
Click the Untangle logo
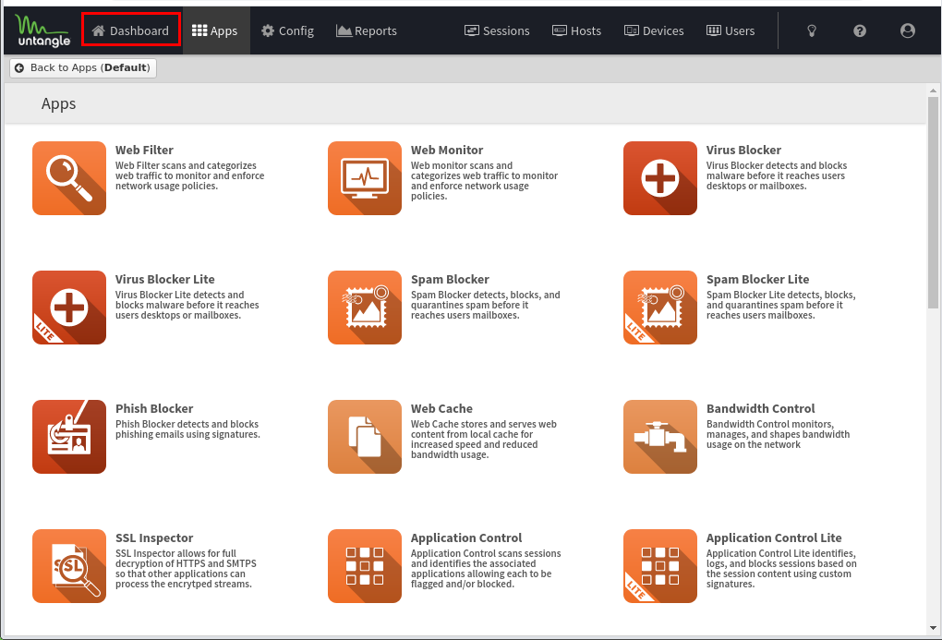[42, 30]
